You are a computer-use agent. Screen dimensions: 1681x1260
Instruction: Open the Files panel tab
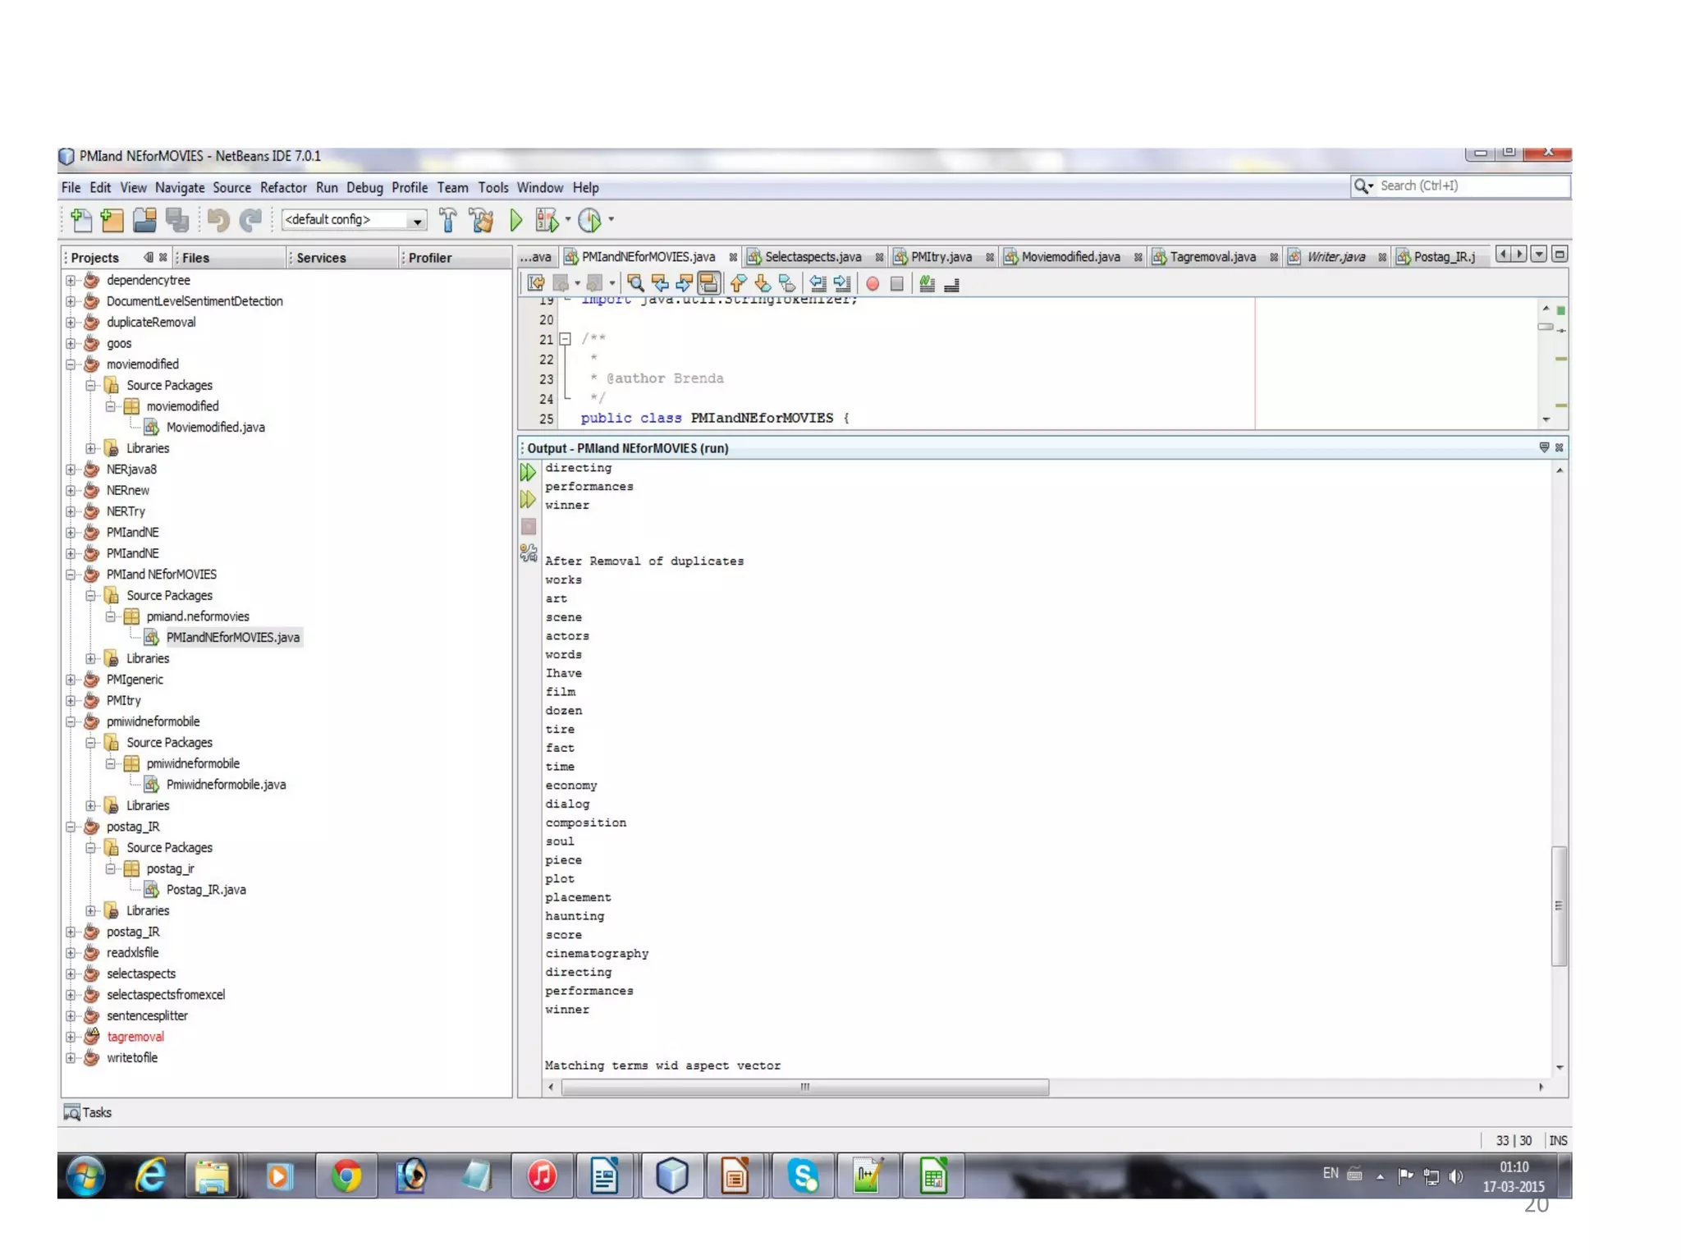click(195, 258)
